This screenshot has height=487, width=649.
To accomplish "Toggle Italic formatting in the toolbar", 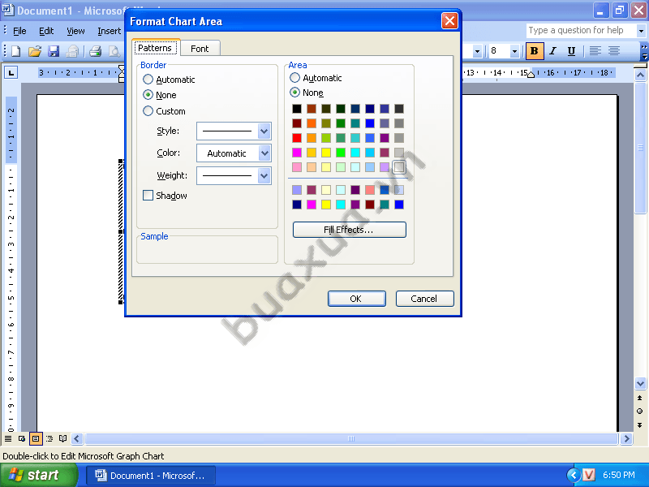I will click(553, 51).
